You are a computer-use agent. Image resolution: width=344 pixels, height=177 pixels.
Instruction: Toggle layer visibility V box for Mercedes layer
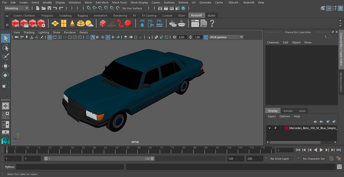269,128
